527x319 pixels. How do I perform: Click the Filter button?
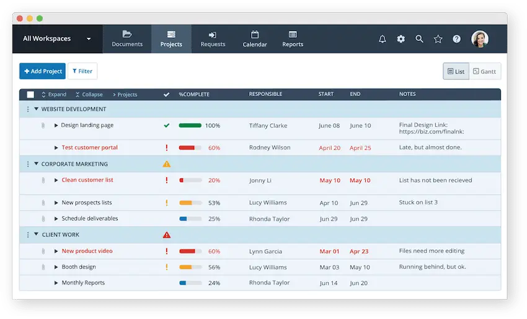[x=82, y=71]
